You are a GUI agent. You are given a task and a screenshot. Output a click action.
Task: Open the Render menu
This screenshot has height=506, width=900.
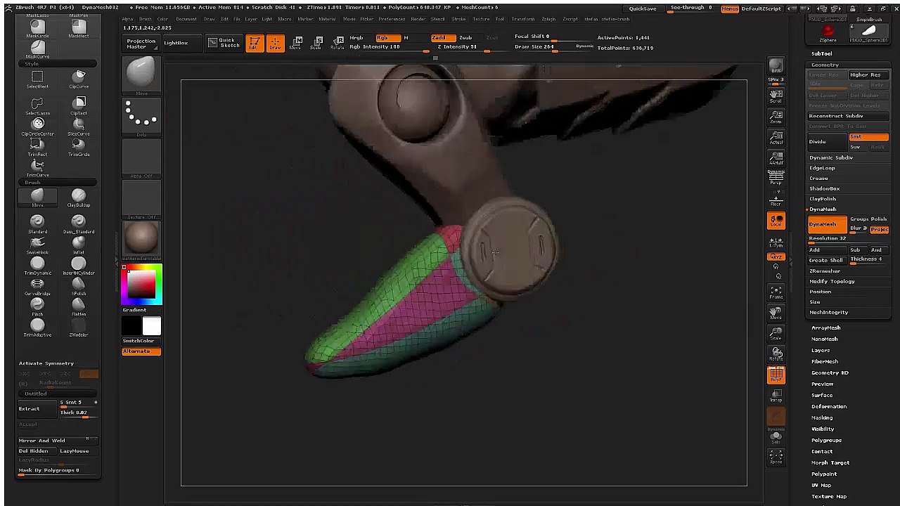tap(418, 19)
